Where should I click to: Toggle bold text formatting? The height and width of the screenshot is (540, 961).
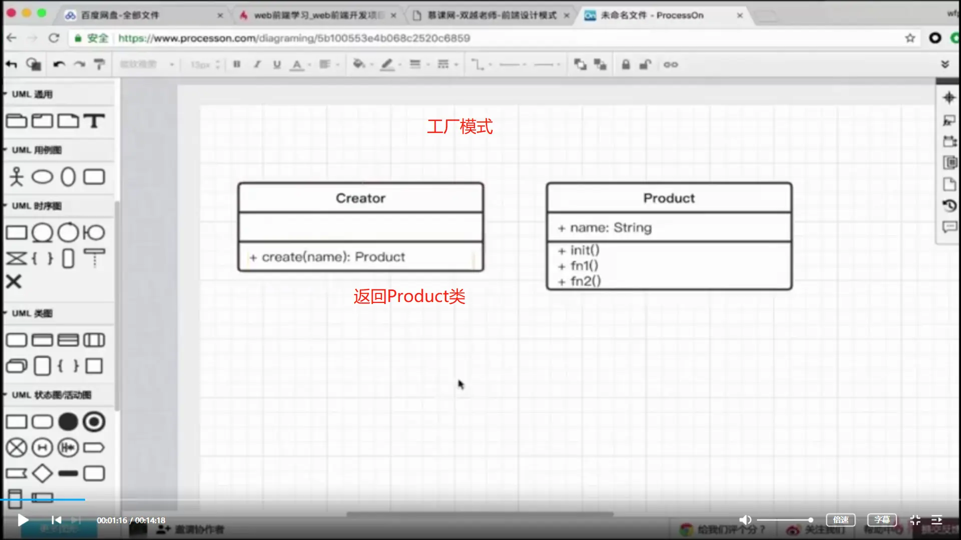[237, 64]
